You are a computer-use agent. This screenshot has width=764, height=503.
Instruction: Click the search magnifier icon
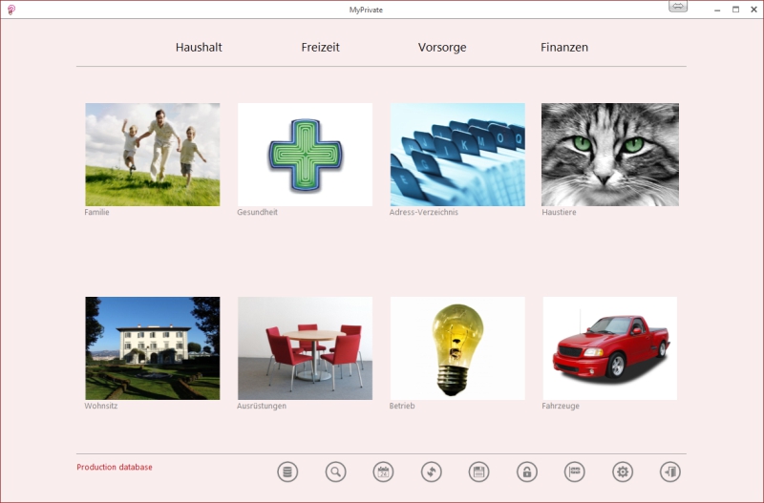tap(335, 472)
